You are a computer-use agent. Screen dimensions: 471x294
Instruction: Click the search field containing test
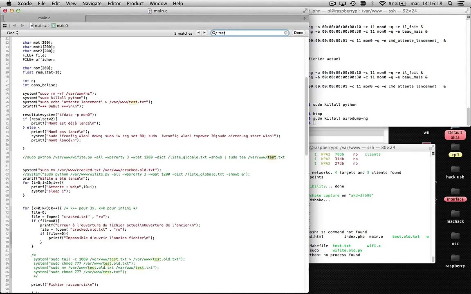click(250, 33)
